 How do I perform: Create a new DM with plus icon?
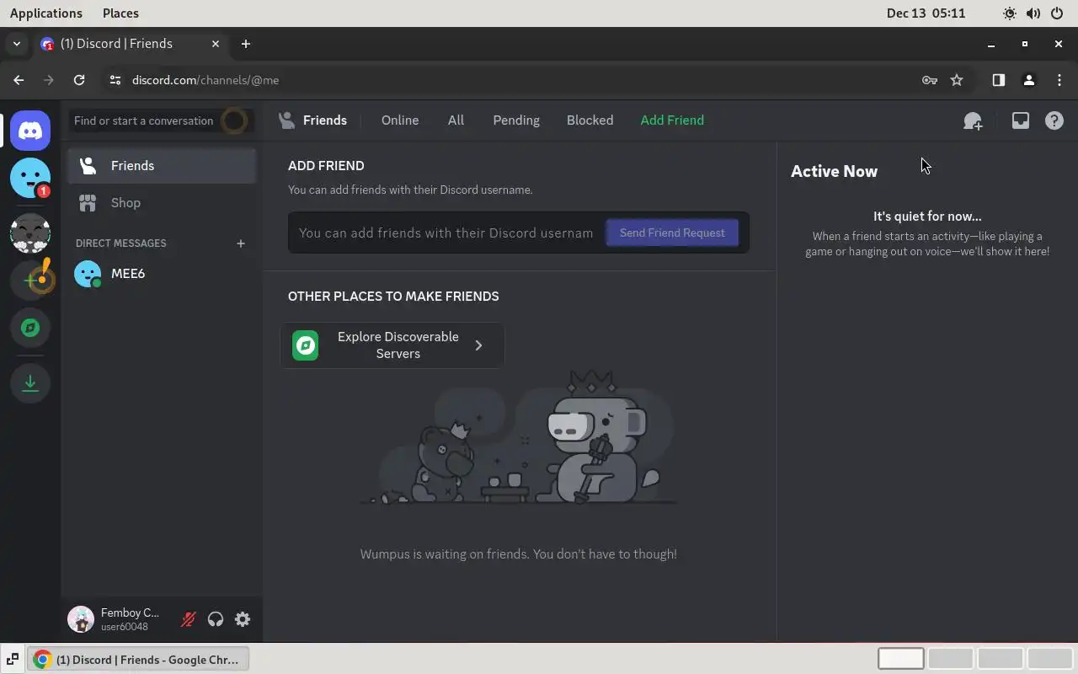click(241, 243)
